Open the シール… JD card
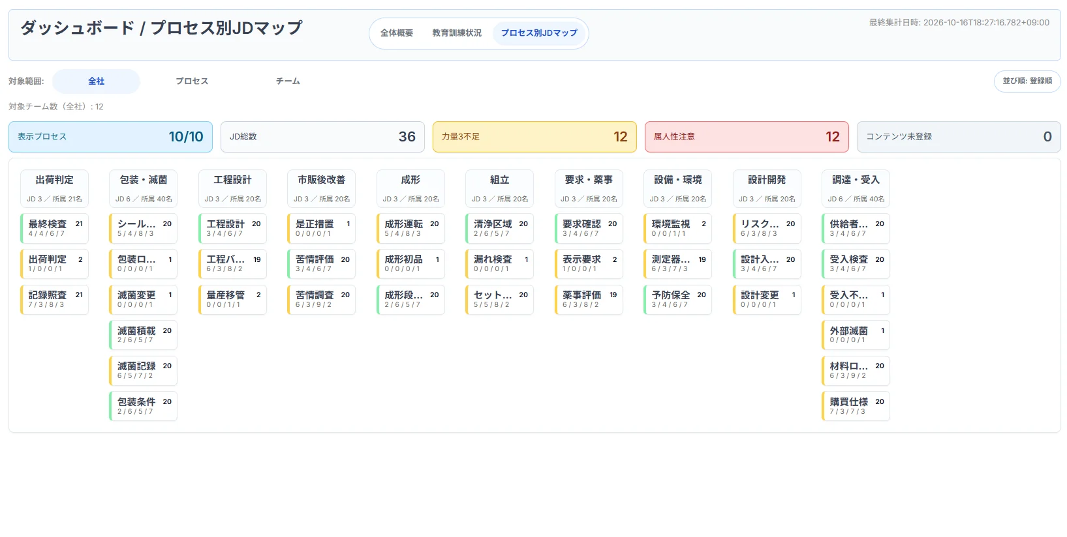1067x537 pixels. (x=144, y=229)
